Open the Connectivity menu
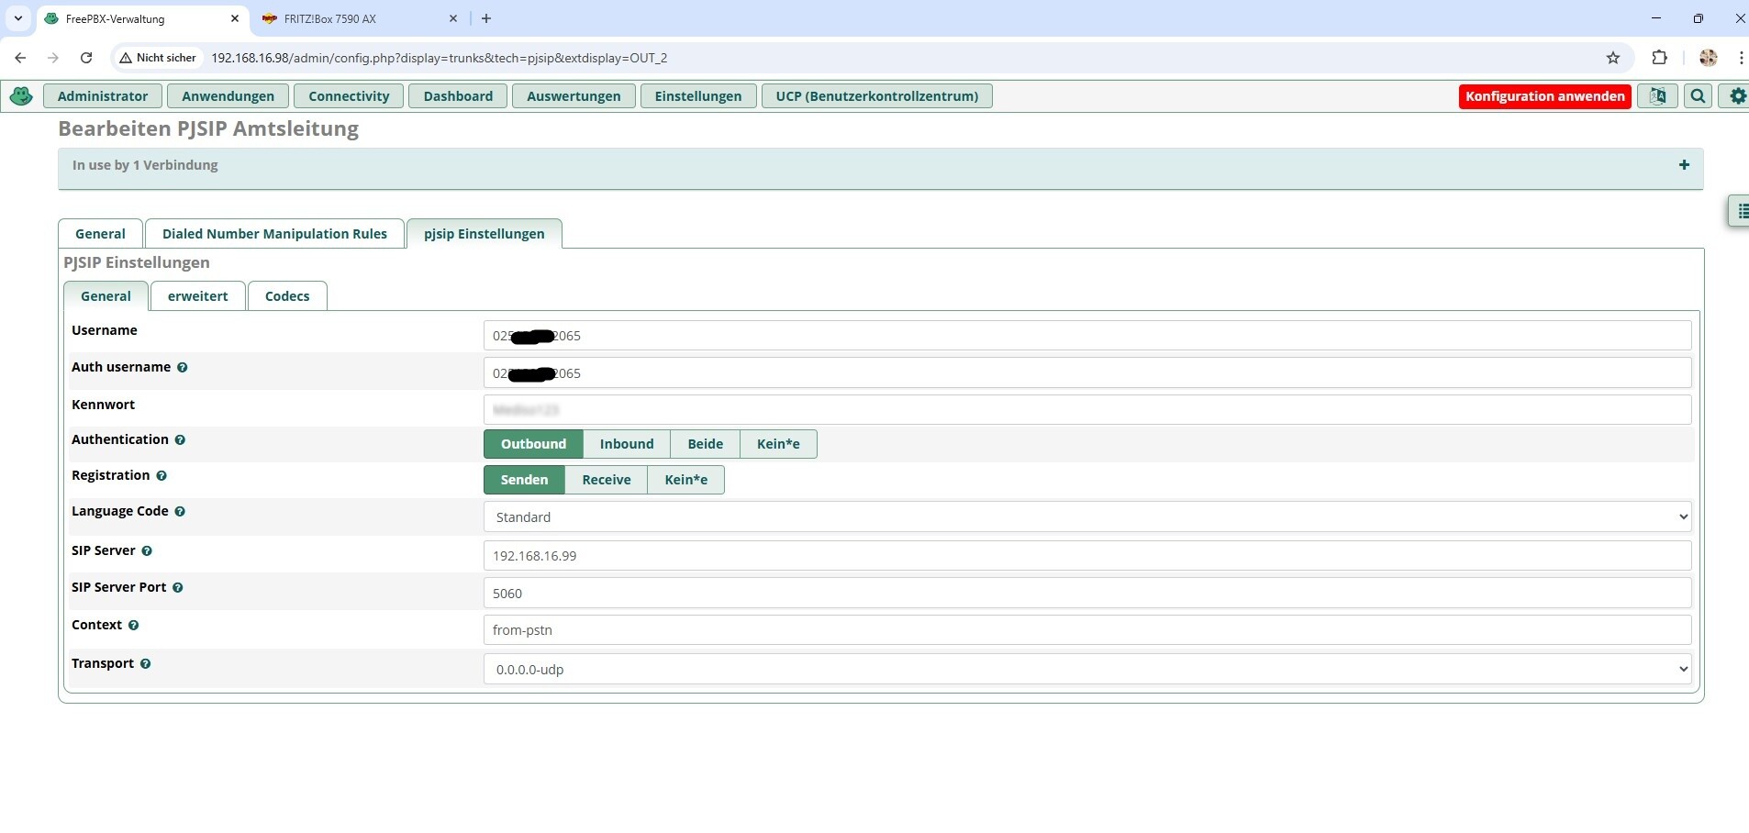 pyautogui.click(x=349, y=96)
